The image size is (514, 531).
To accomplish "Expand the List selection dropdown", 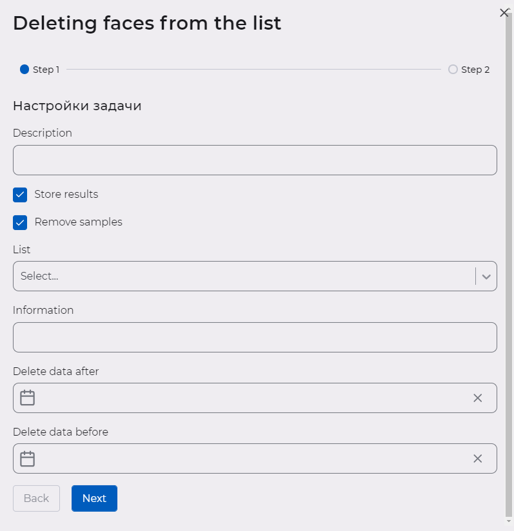I will tap(486, 276).
